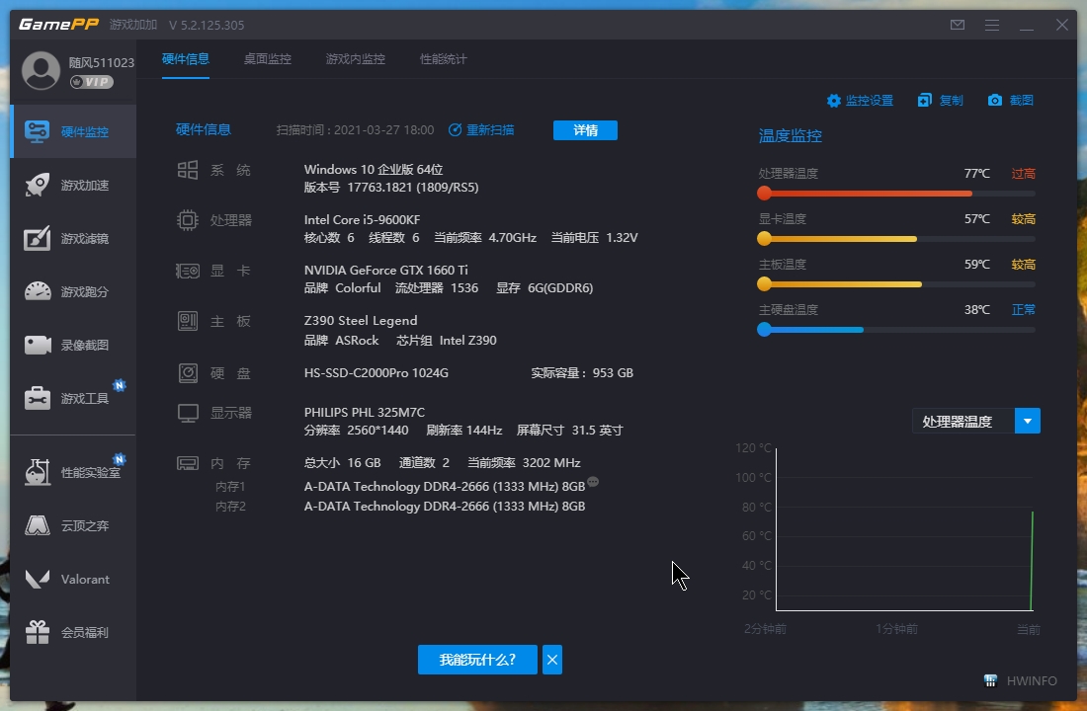Click the 监控设置 gear icon

[x=834, y=101]
